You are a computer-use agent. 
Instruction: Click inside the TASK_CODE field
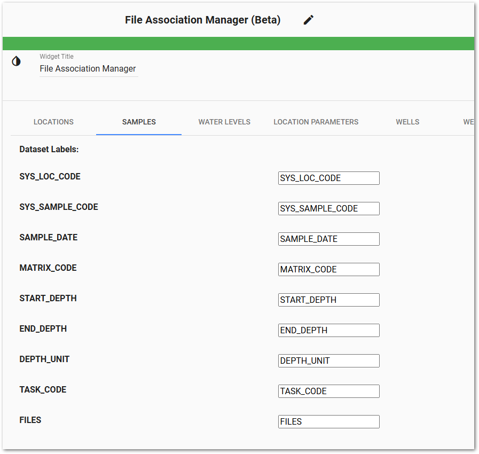pyautogui.click(x=328, y=391)
